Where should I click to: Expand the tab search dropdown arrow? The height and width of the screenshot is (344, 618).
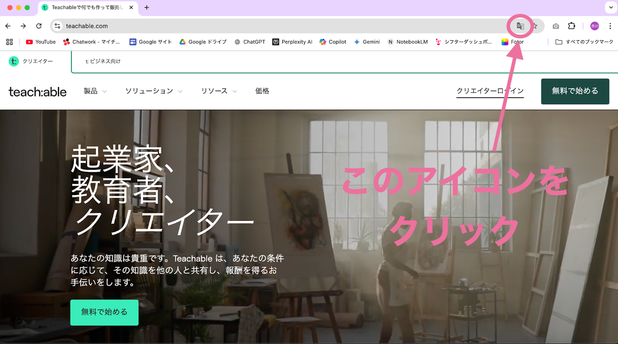point(611,7)
